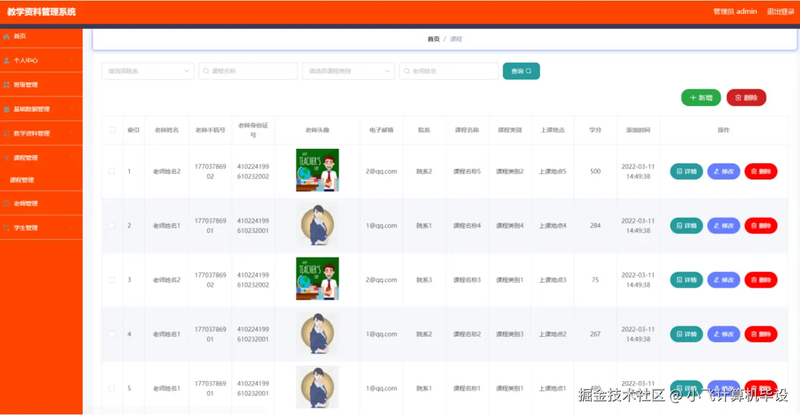The width and height of the screenshot is (800, 415).
Task: Focus the 老师姓名 search input
Action: pyautogui.click(x=449, y=71)
